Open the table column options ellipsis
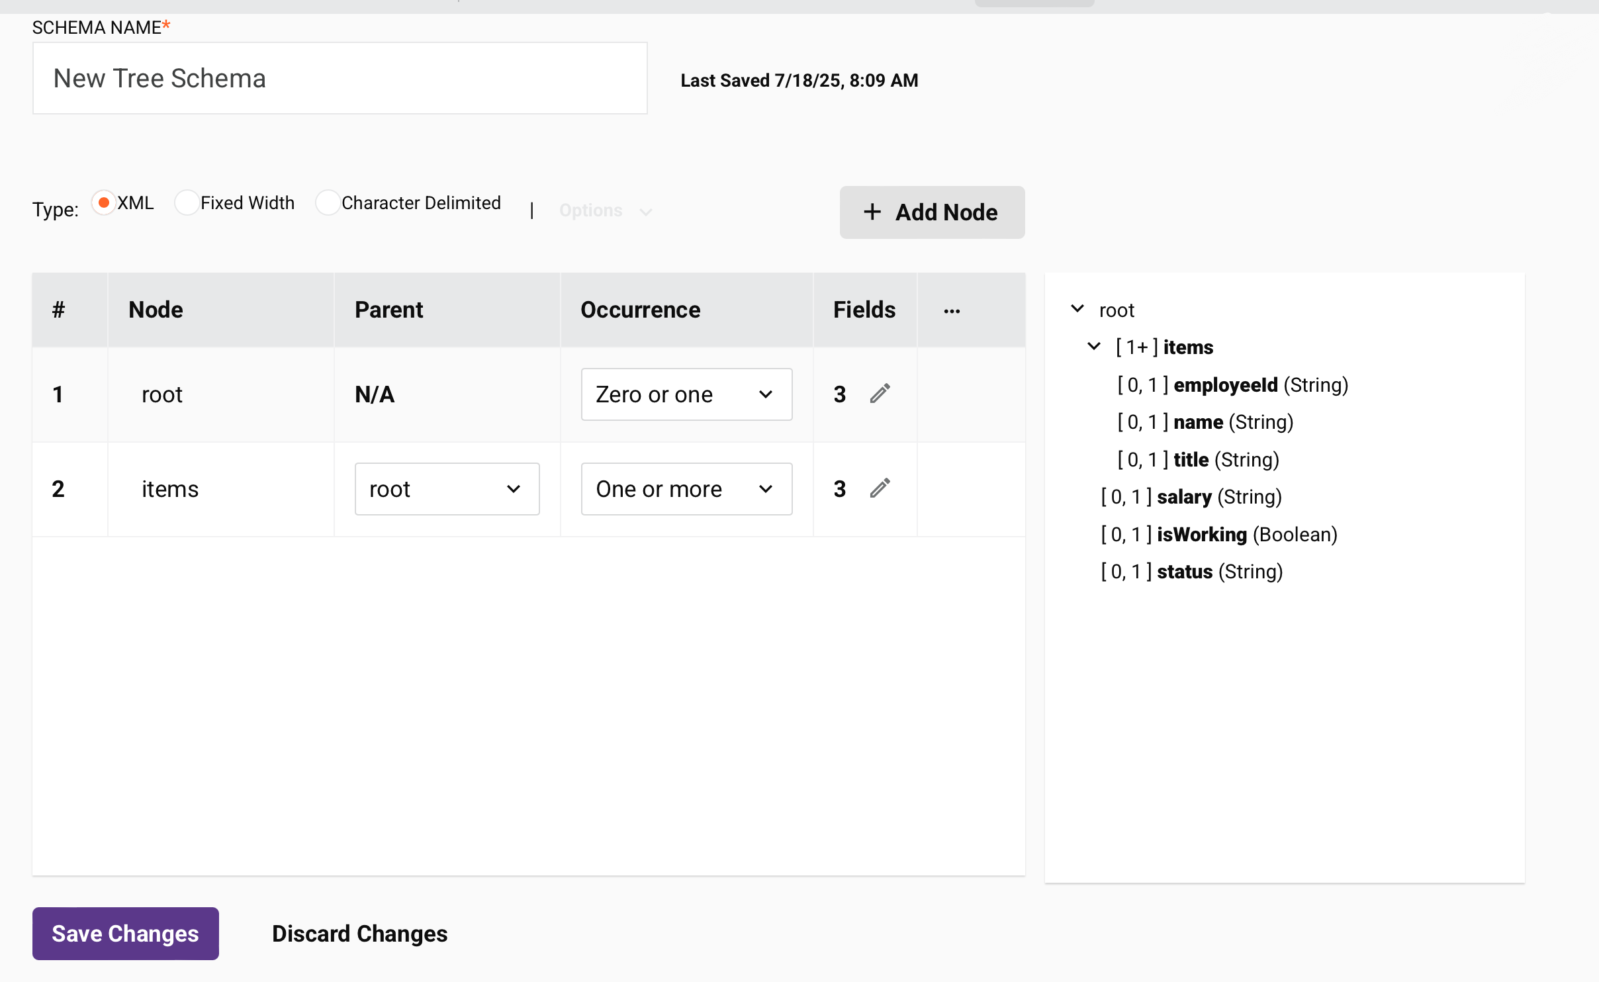 click(952, 310)
